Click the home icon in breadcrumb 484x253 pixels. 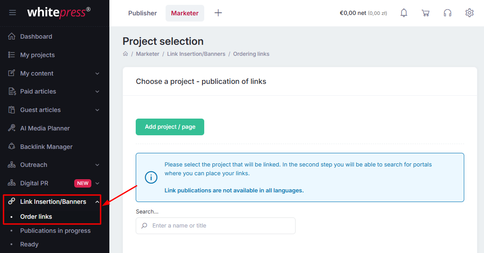point(125,54)
